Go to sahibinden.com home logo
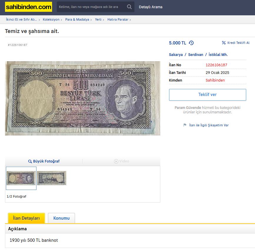Screen dimensions: 255x250 point(29,7)
